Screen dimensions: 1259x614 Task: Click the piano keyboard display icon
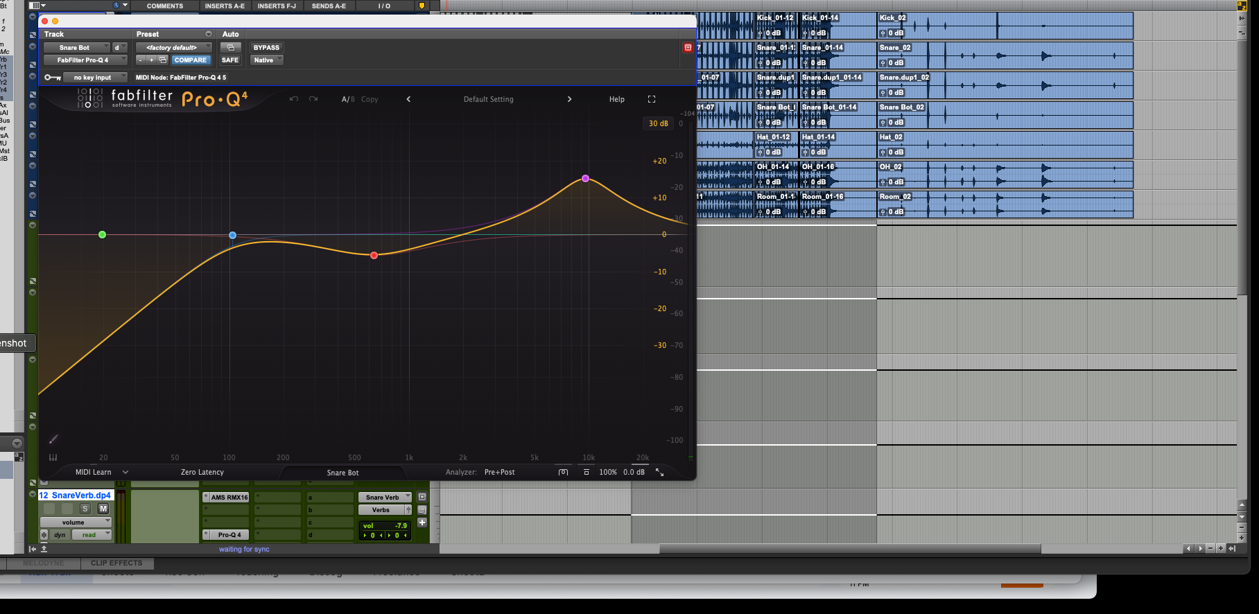[53, 457]
